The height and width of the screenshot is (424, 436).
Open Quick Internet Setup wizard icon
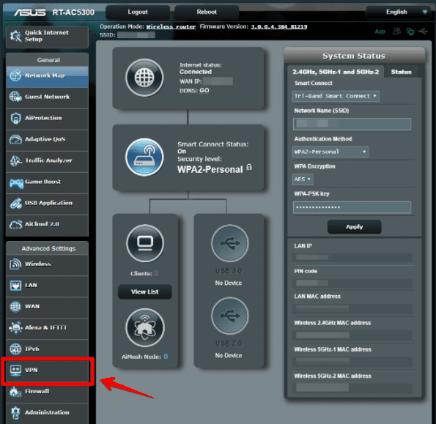[x=15, y=36]
